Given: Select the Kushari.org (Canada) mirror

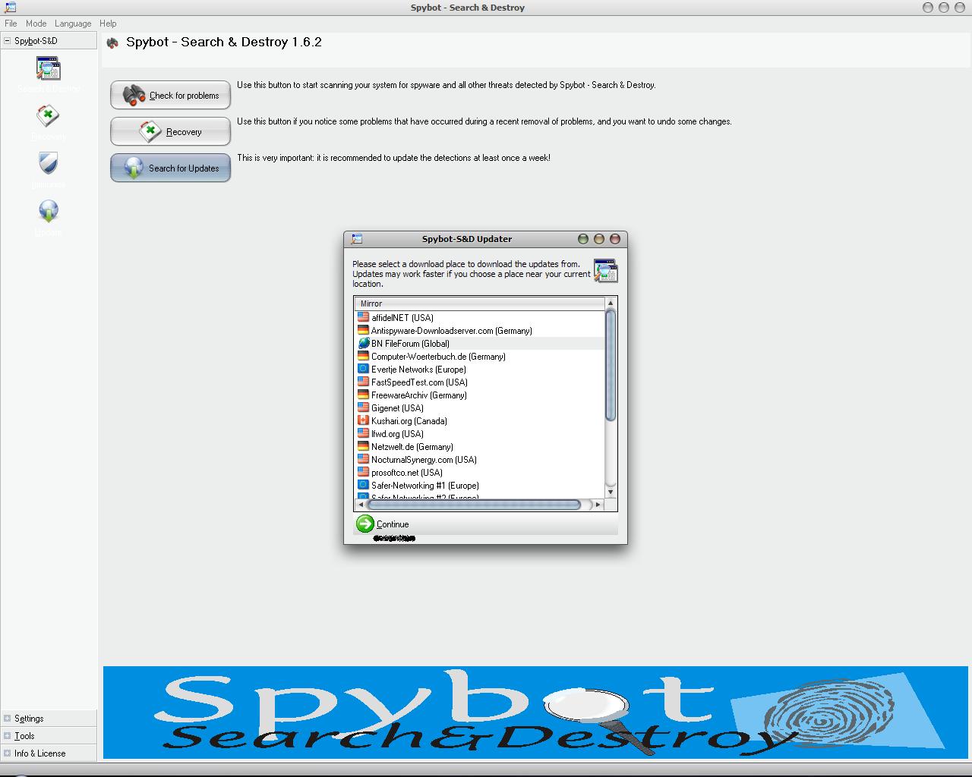Looking at the screenshot, I should pos(480,421).
